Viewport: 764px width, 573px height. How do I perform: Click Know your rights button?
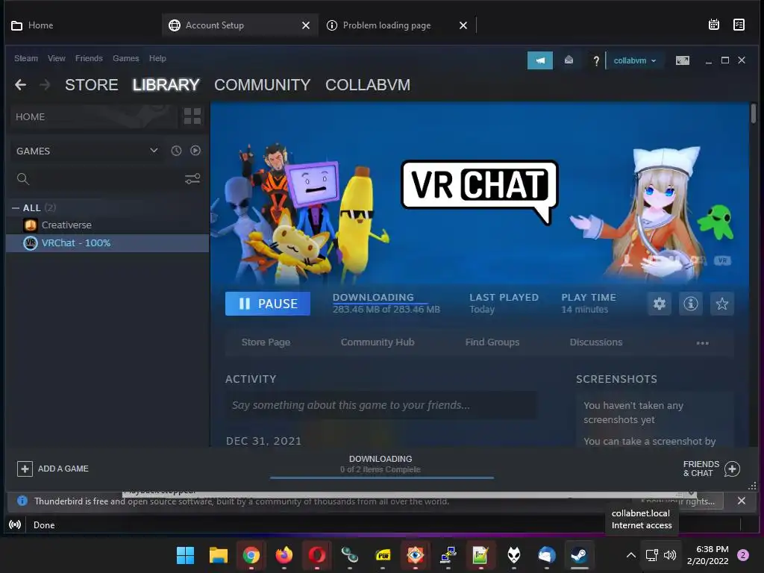pos(677,501)
